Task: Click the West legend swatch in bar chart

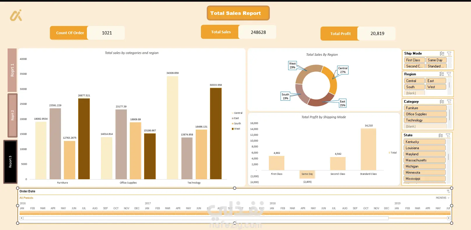Action: 232,129
